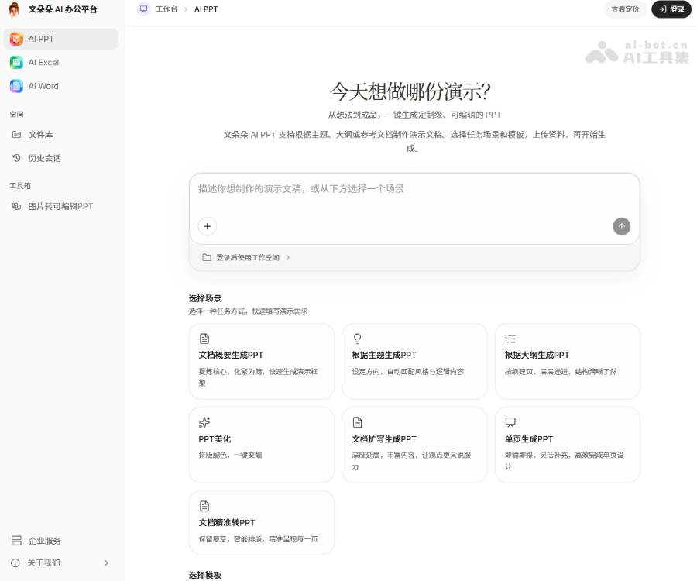Click the 企业服务 server icon

tap(16, 541)
